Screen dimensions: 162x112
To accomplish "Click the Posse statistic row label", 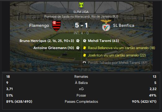I will [x=81, y=95].
